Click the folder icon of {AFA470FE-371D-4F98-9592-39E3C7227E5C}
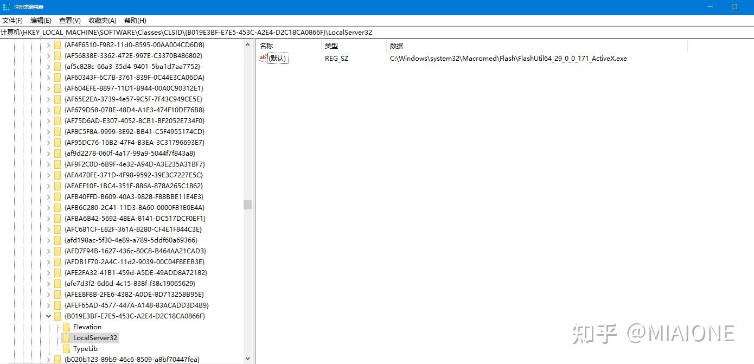Image resolution: width=754 pixels, height=364 pixels. pyautogui.click(x=57, y=175)
